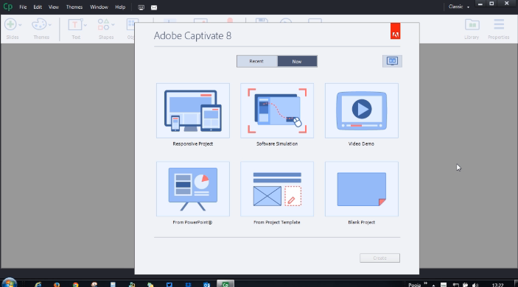Screen dimensions: 518x287
Task: Show hidden system tray icons
Action: point(433,285)
